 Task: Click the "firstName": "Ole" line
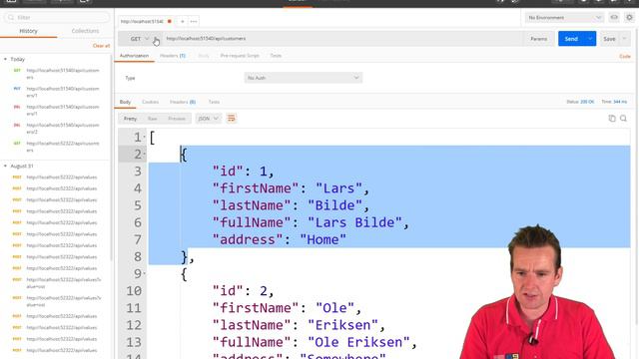point(287,308)
